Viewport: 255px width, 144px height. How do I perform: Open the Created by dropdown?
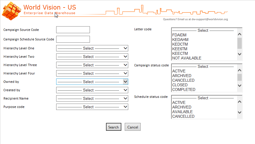pos(92,90)
